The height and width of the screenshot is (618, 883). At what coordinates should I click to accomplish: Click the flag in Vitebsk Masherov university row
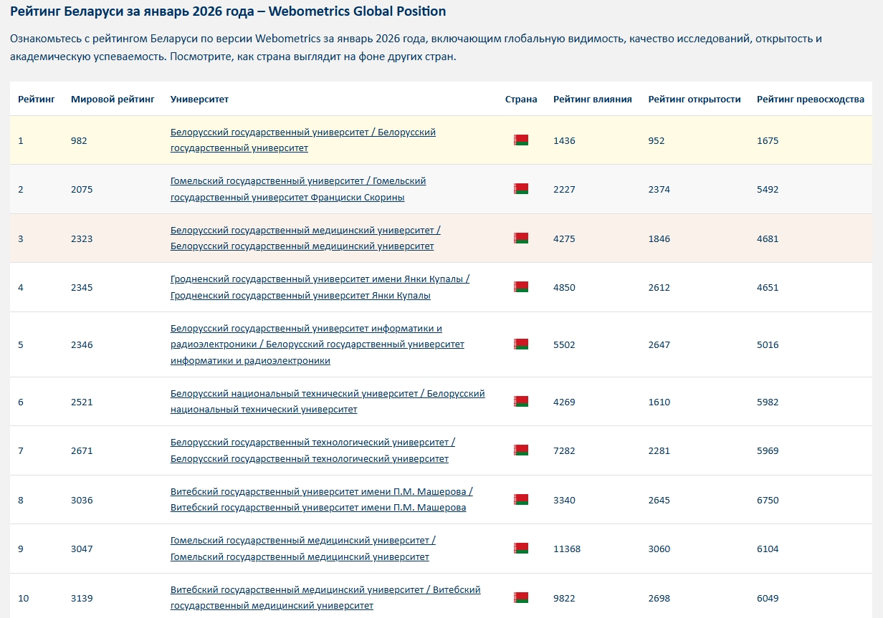pos(520,500)
